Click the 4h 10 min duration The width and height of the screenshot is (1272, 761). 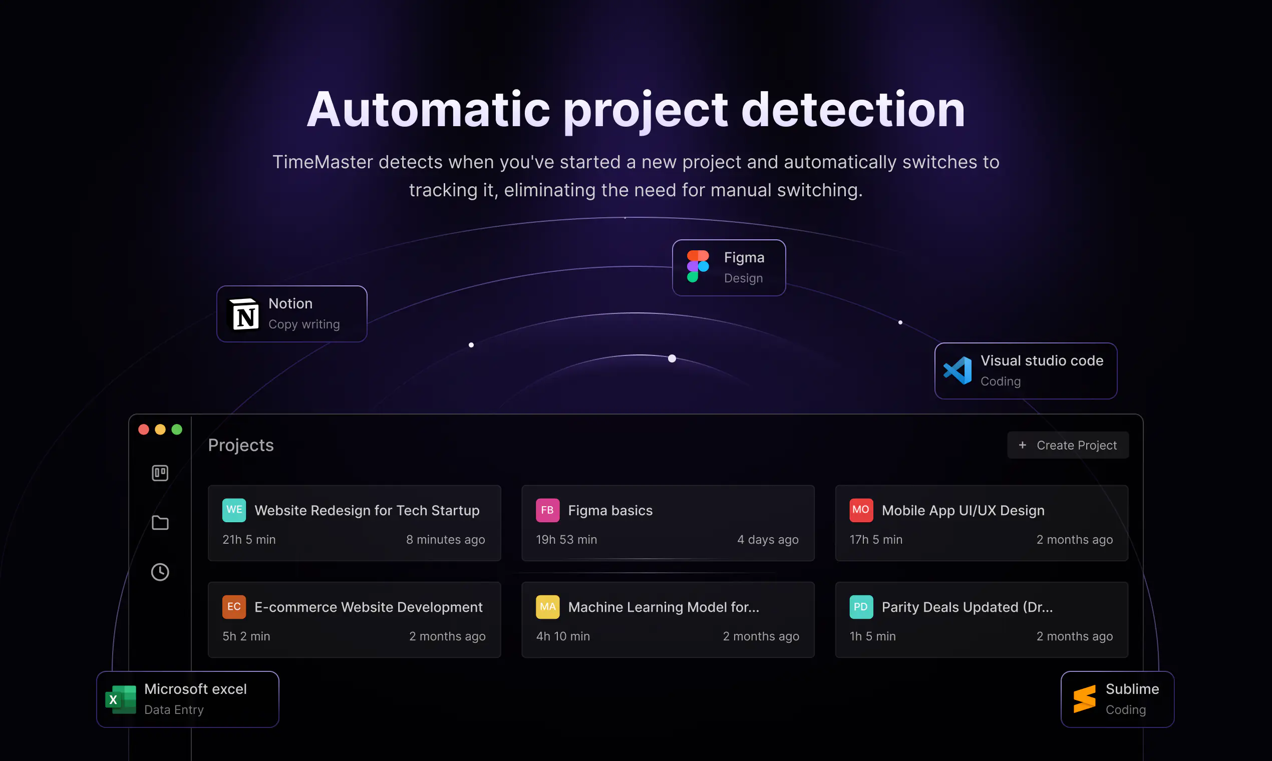pyautogui.click(x=563, y=636)
